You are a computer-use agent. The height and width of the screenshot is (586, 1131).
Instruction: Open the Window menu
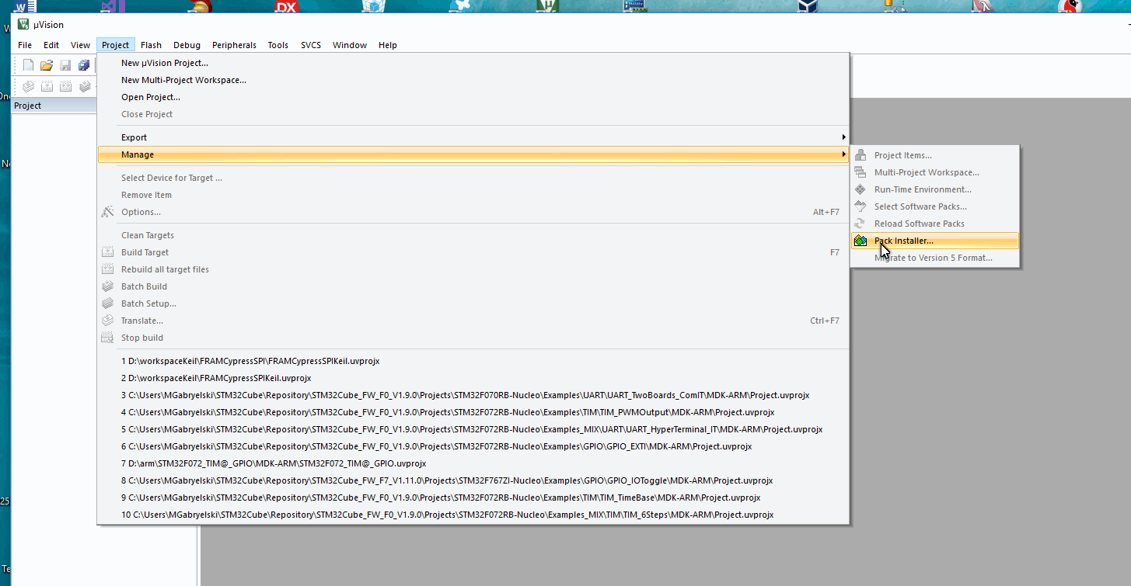pos(350,45)
